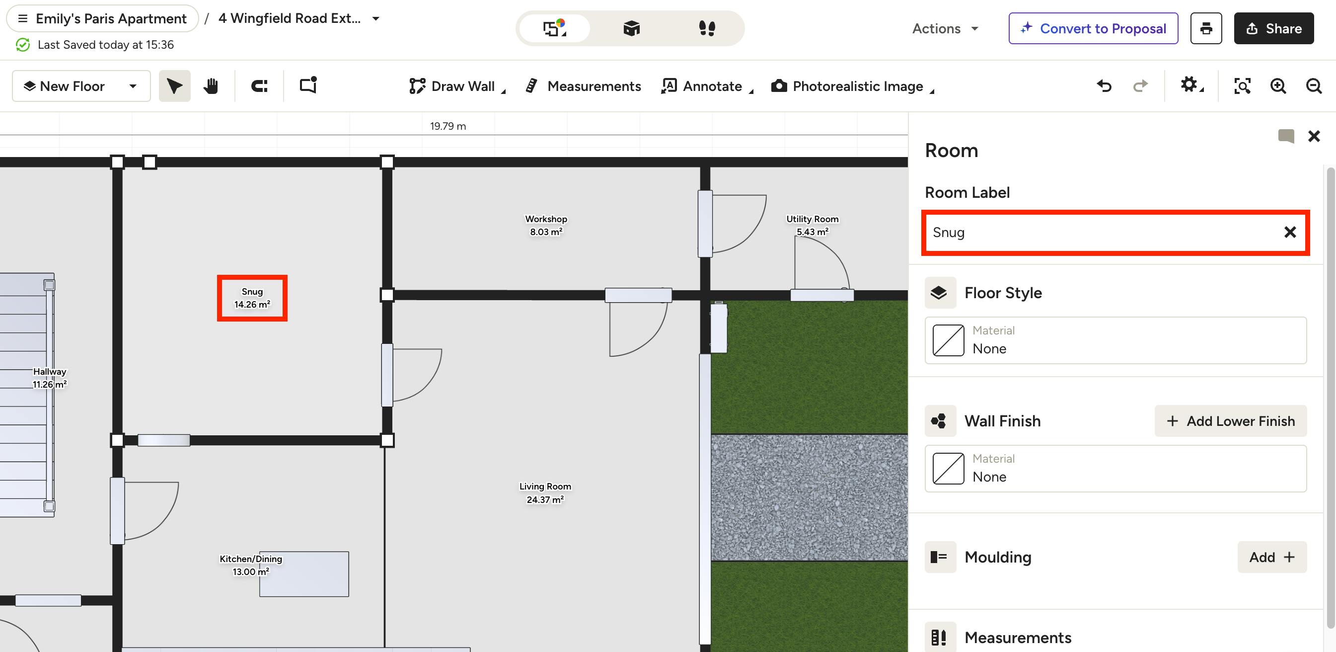Click the 4 Wingfield Road Ext... breadcrumb
Image resolution: width=1336 pixels, height=652 pixels.
pos(290,19)
